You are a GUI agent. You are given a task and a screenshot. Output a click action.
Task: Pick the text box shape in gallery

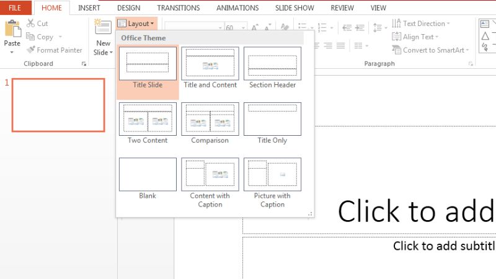click(x=485, y=24)
